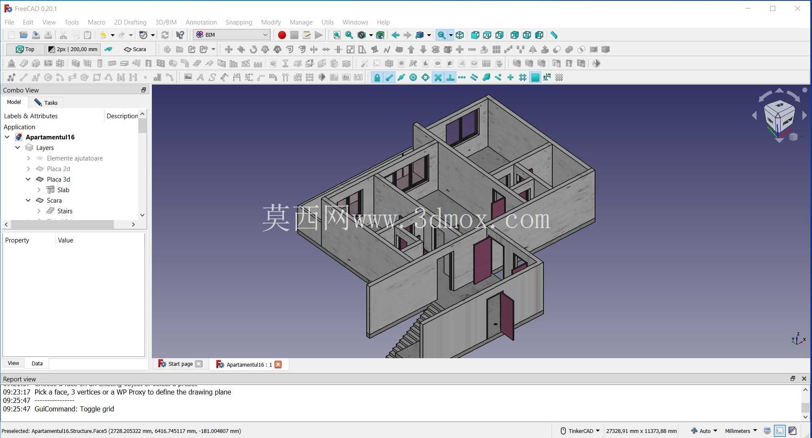
Task: Open the undo history dropdown arrow
Action: 112,35
